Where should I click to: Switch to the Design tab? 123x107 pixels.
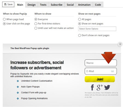[x=31, y=5]
